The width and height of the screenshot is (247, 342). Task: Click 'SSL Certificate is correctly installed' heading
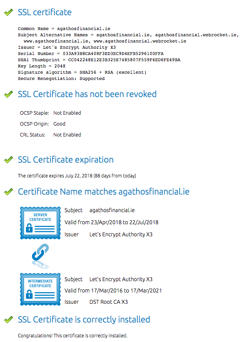coord(84,319)
